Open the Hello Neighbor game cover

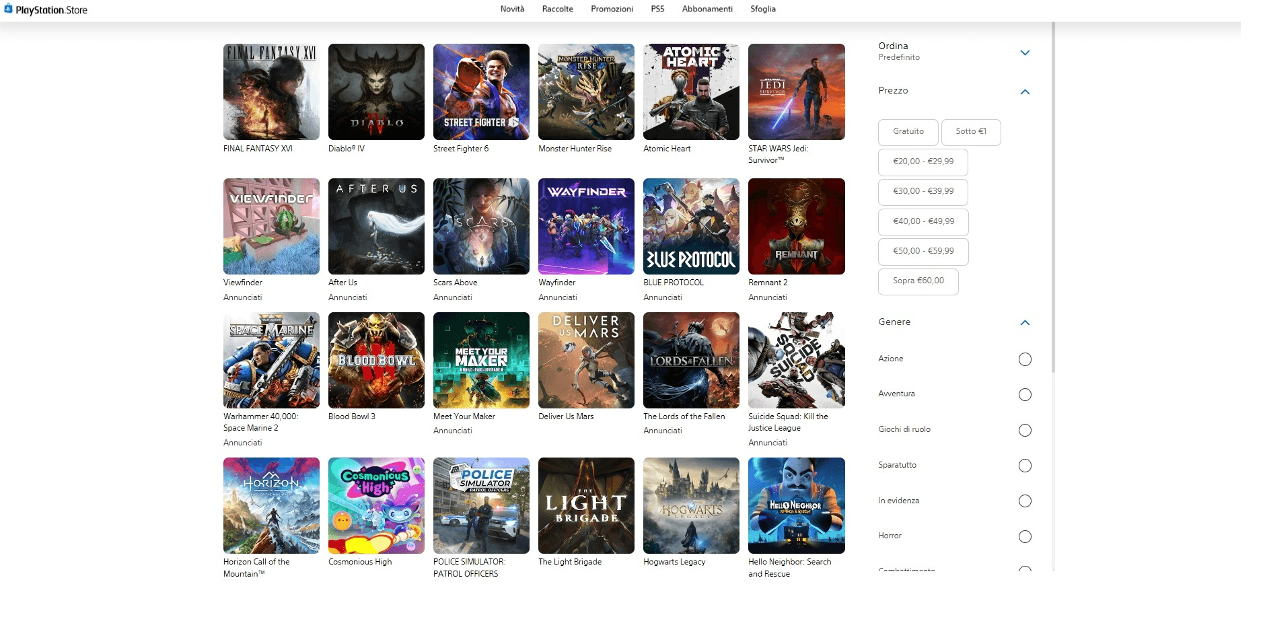pyautogui.click(x=796, y=505)
